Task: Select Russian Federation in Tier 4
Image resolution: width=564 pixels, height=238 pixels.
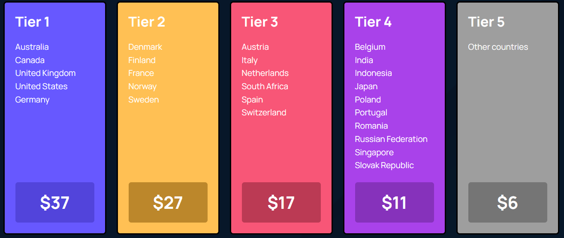Action: tap(391, 139)
